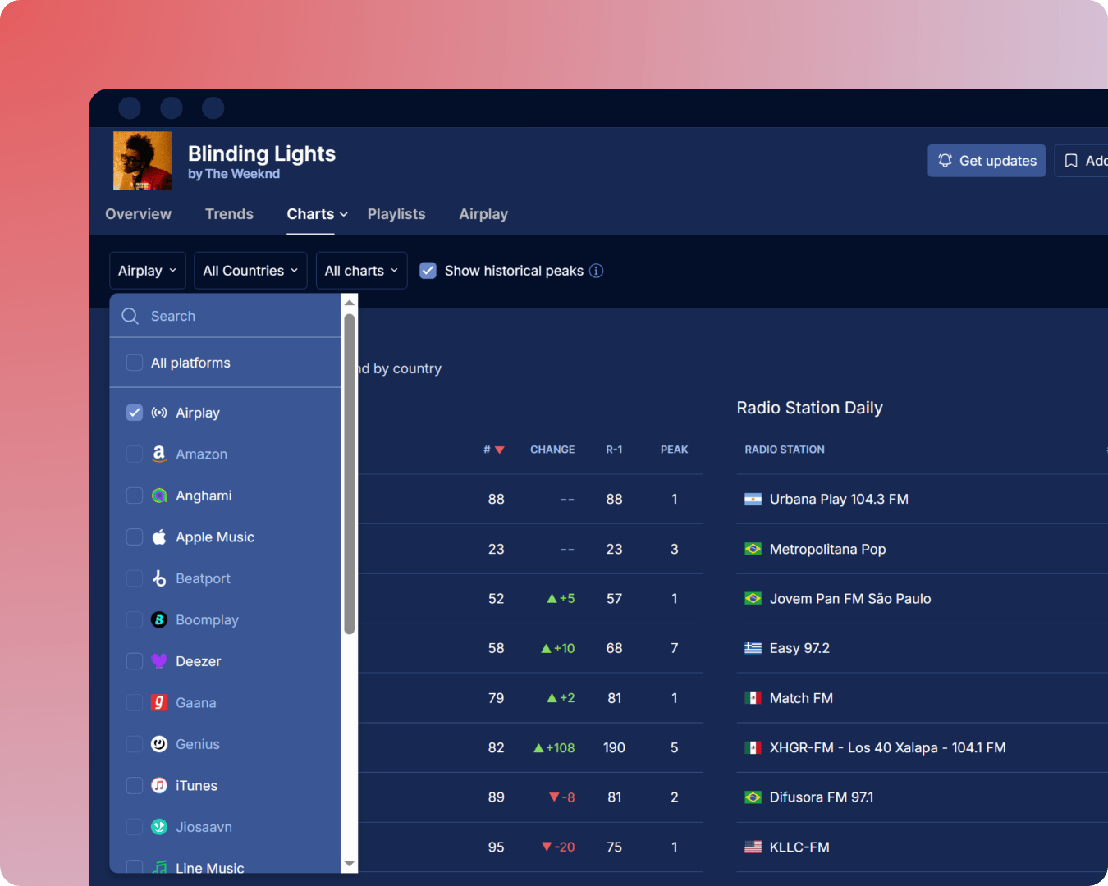Uncheck the Airplay platform checkbox
Viewport: 1108px width, 886px height.
tap(135, 413)
